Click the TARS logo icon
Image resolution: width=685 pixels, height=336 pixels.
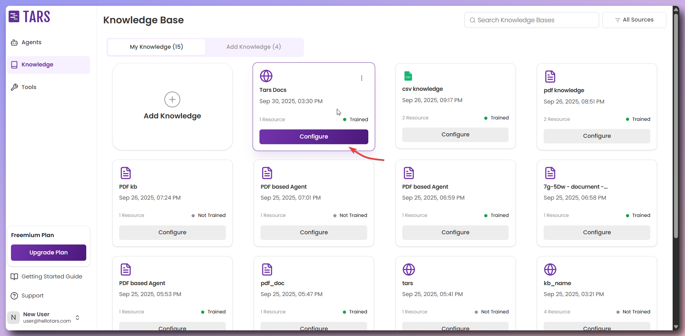(x=14, y=17)
